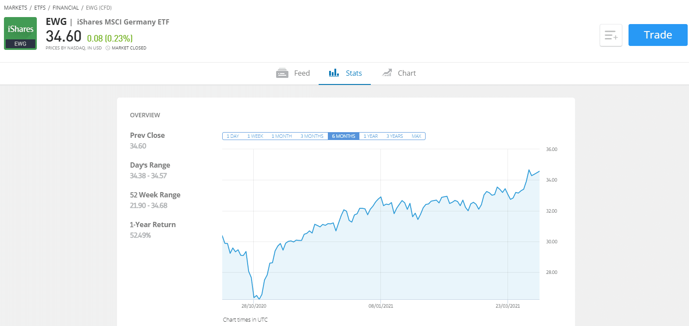Click the 28/10/2020 date axis label

[254, 306]
